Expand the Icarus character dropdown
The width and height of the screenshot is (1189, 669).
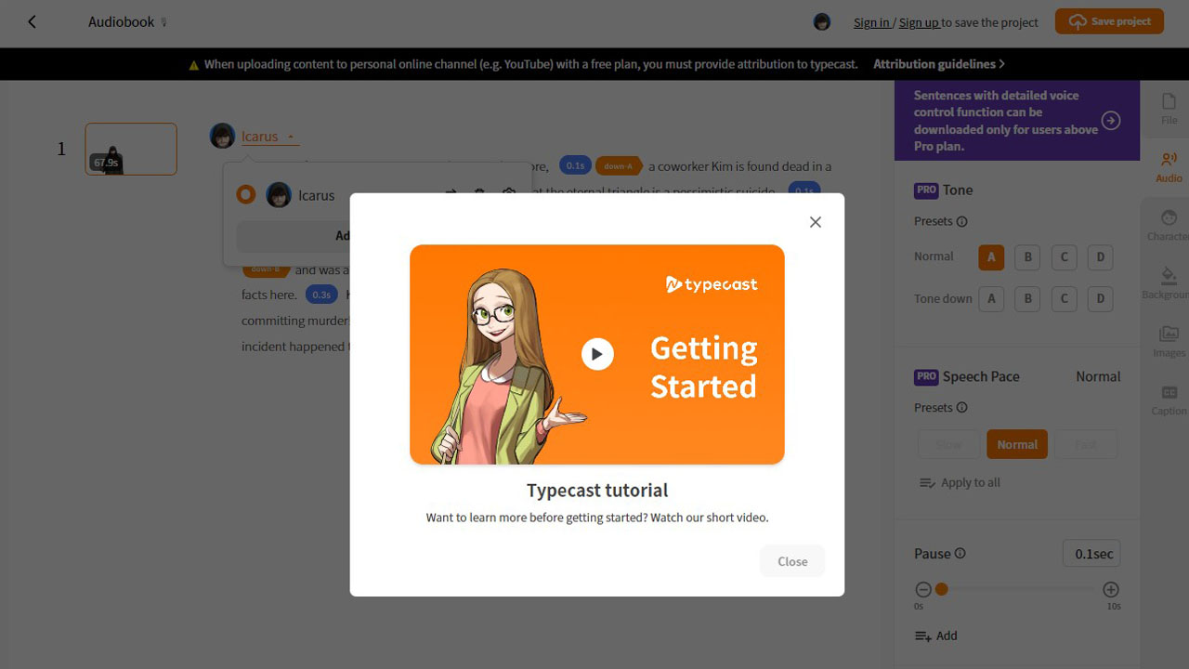[268, 137]
